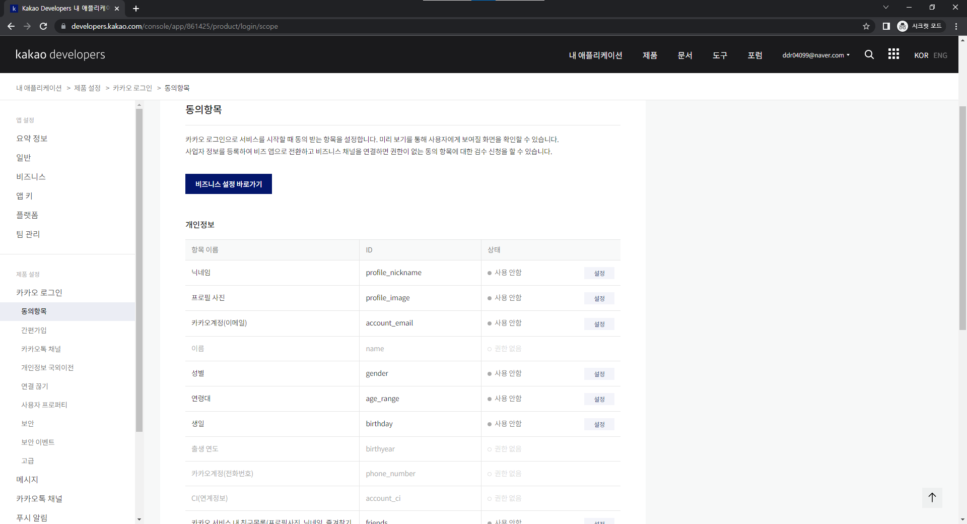
Task: Open the side panel icon in the browser toolbar
Action: tap(886, 26)
